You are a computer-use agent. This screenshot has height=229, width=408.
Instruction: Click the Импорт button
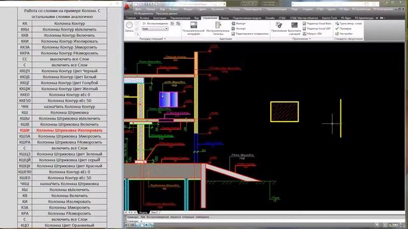238,24
